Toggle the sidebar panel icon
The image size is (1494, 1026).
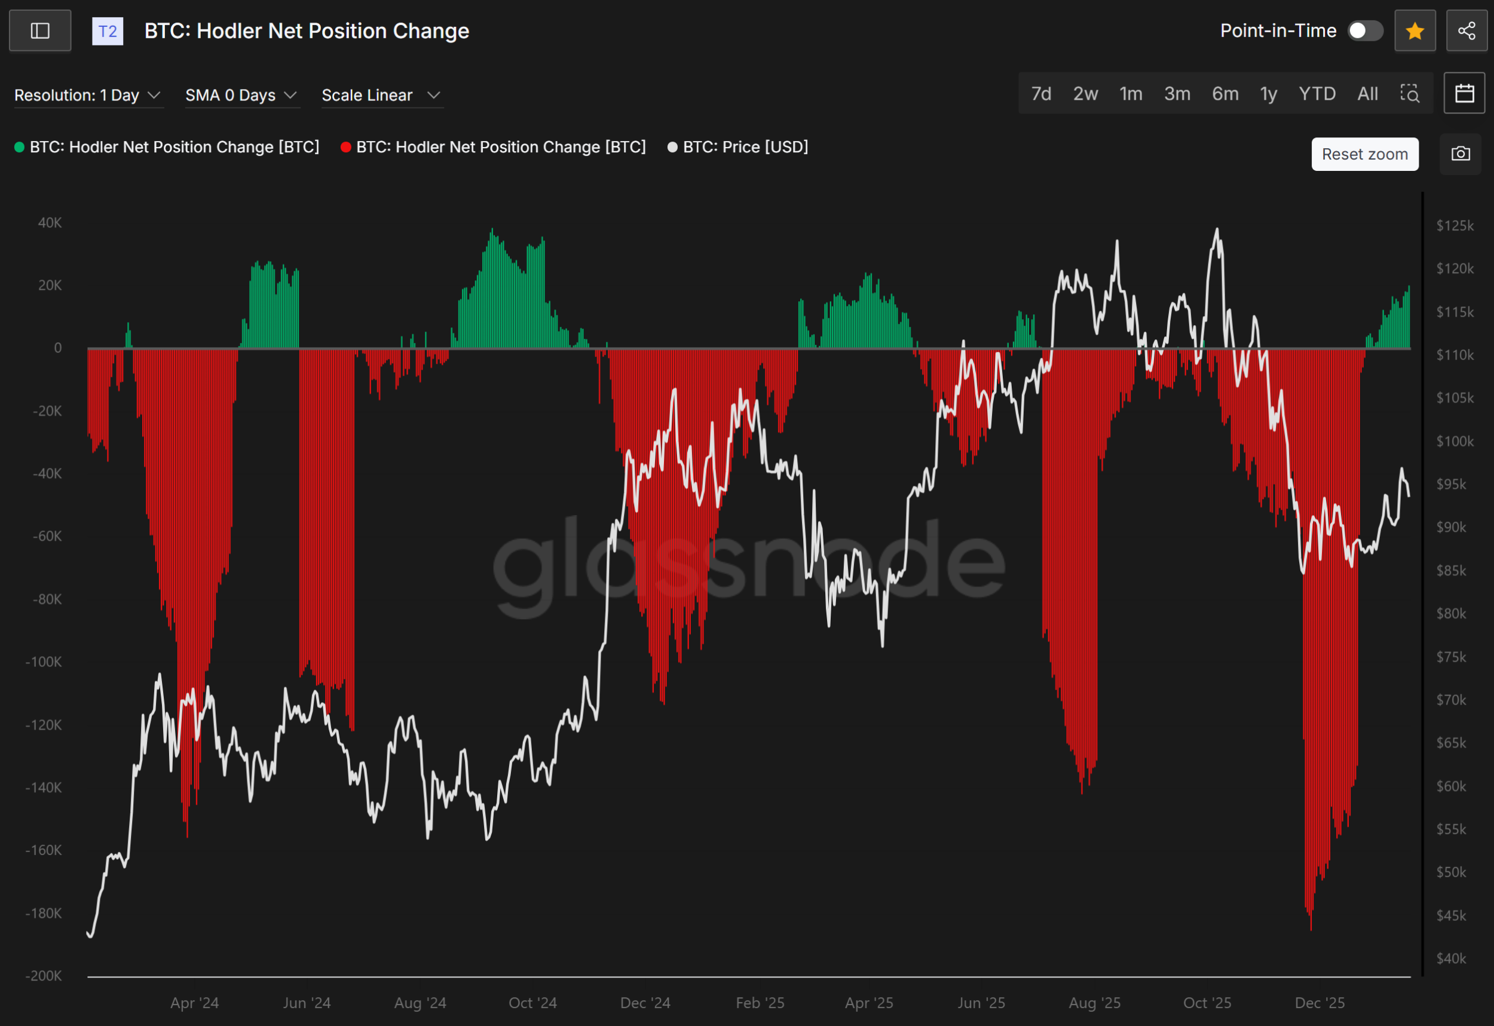tap(40, 31)
